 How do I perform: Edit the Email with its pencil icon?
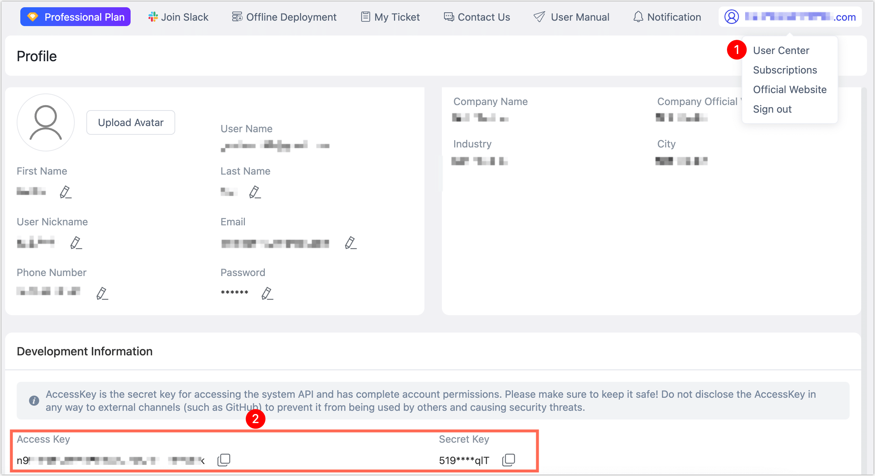[x=350, y=243]
